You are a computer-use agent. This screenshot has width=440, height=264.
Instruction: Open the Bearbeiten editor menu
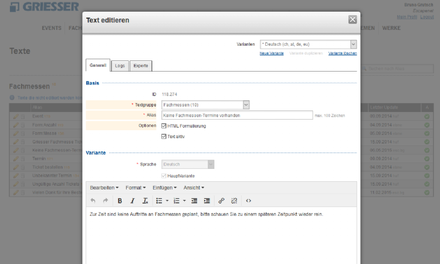point(104,188)
